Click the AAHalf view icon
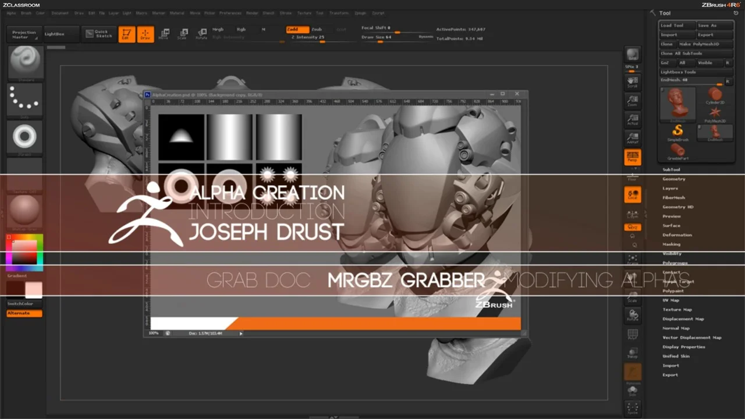This screenshot has width=745, height=419. (632, 139)
